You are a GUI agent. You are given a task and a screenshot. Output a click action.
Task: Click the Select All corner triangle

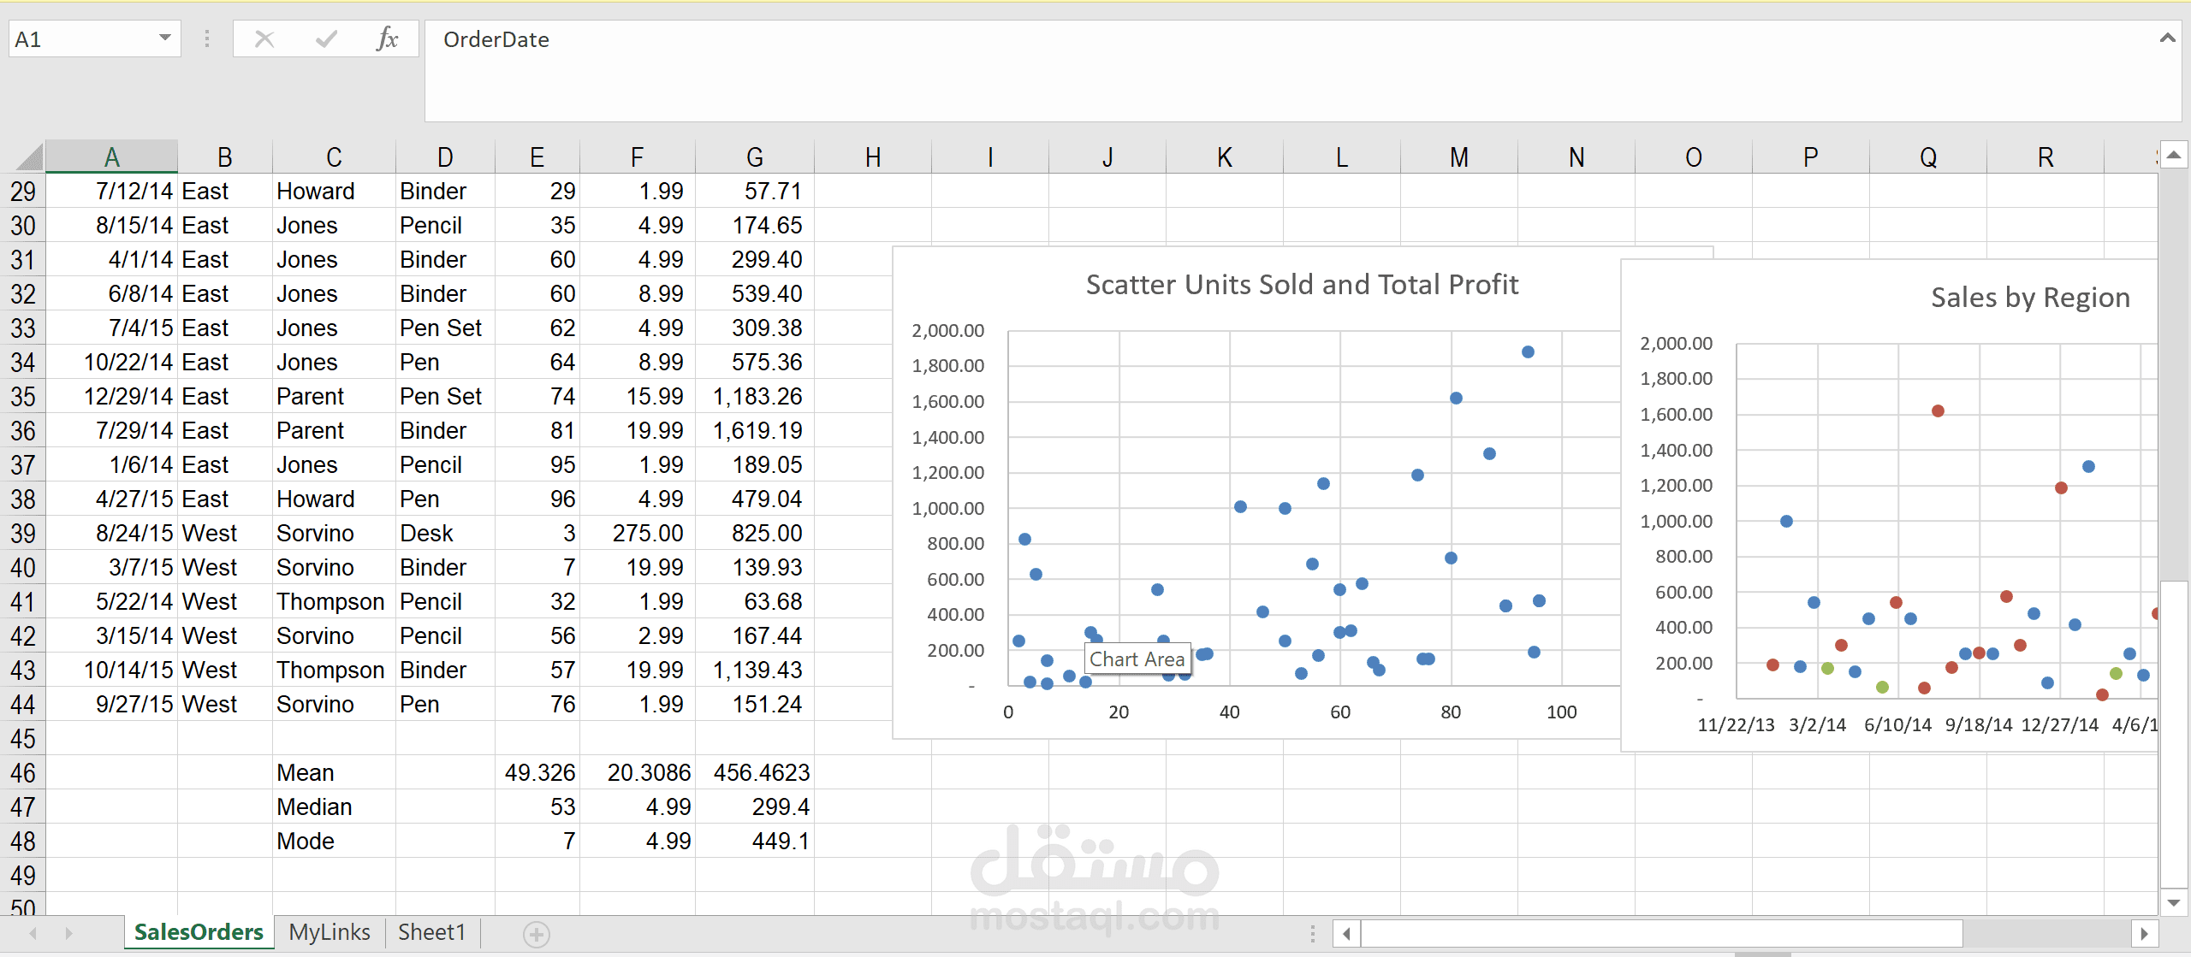pos(29,157)
